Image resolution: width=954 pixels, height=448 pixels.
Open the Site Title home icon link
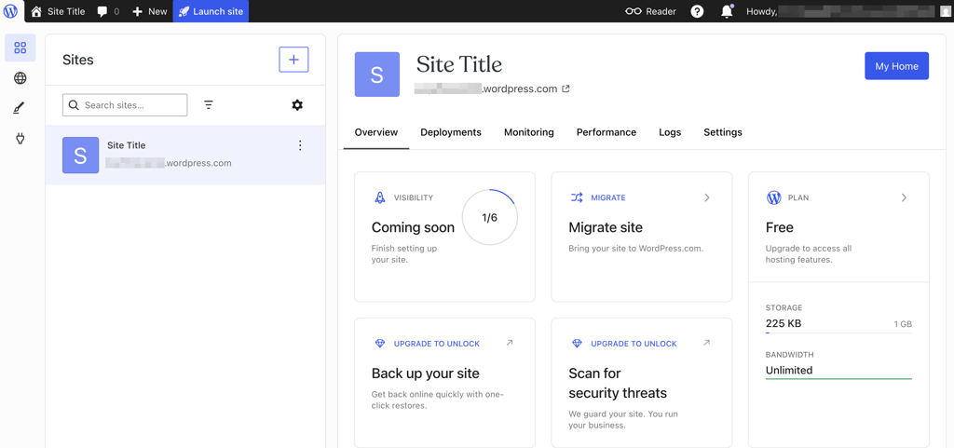pyautogui.click(x=58, y=11)
